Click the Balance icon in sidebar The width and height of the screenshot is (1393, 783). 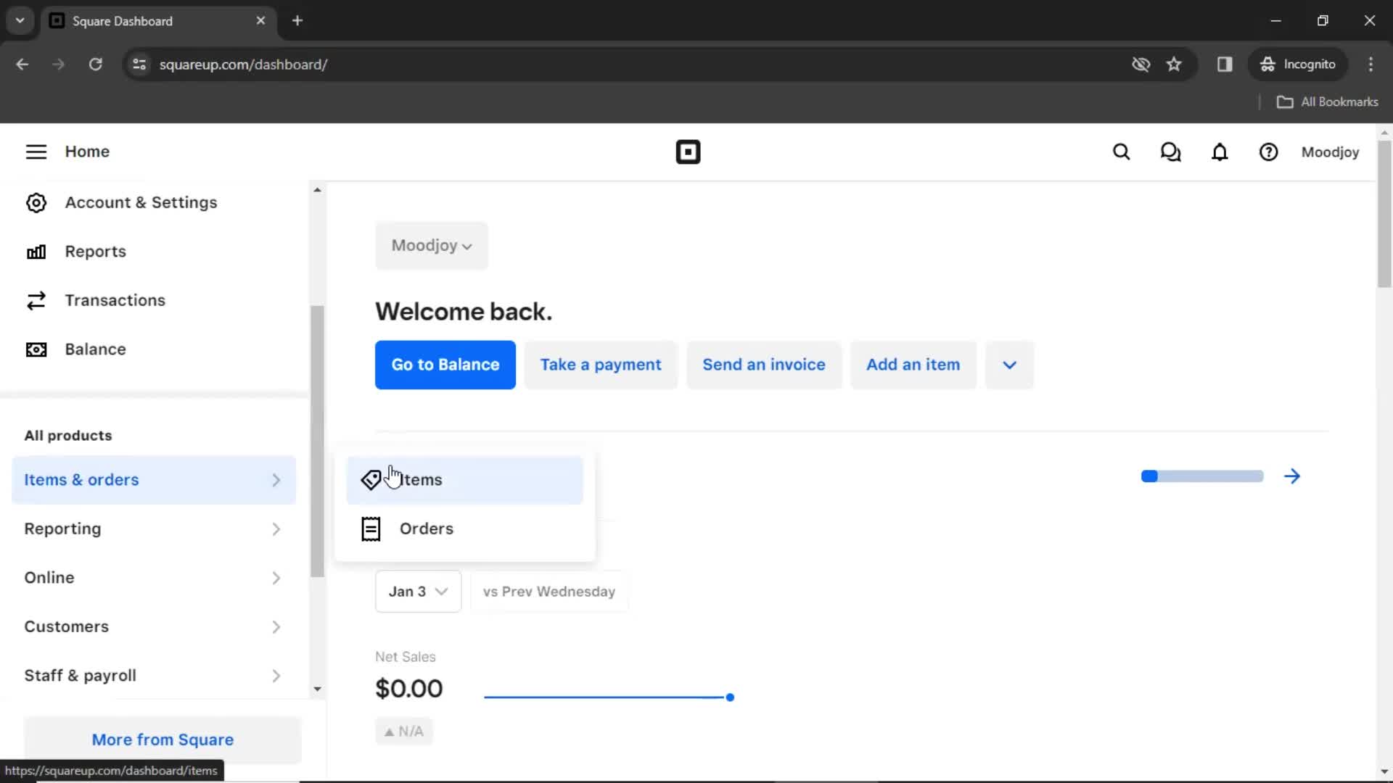36,349
